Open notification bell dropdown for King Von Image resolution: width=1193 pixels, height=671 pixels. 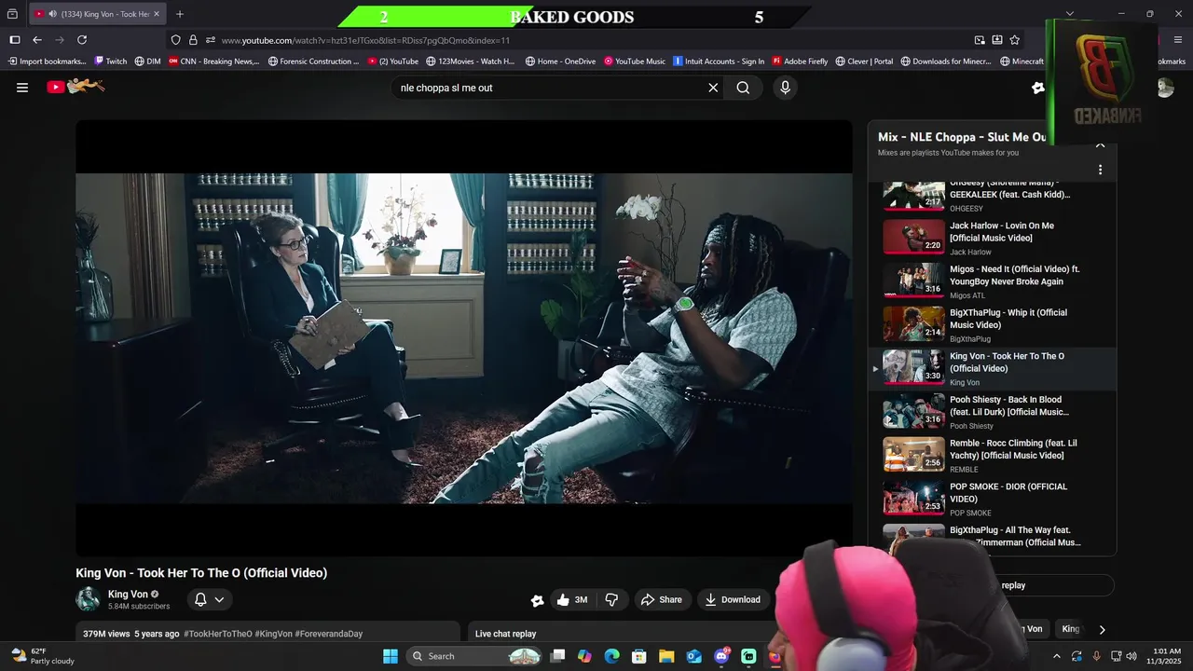coord(209,599)
